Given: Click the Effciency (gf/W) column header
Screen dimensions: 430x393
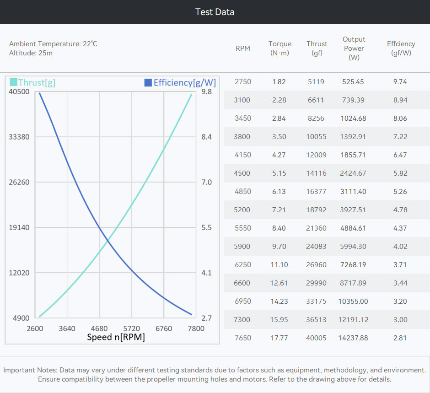Looking at the screenshot, I should click(401, 48).
